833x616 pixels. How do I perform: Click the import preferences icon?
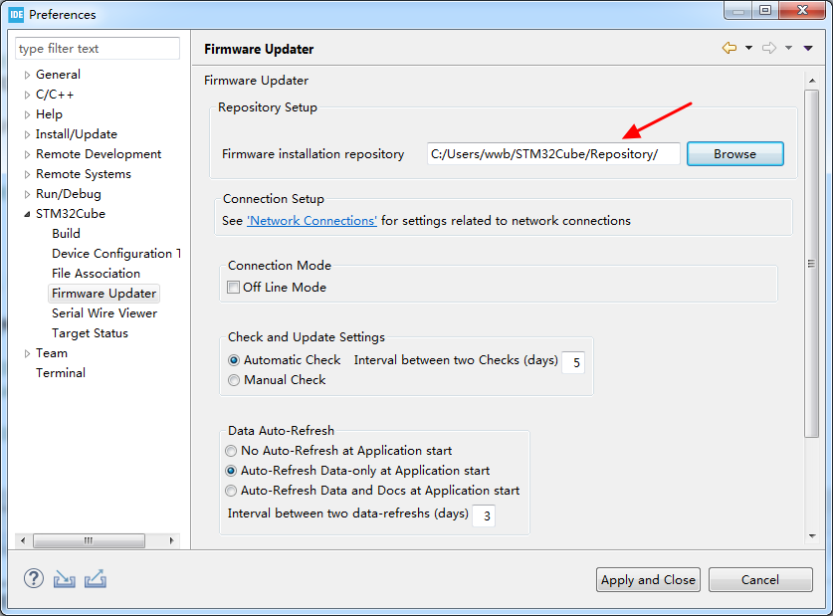pyautogui.click(x=65, y=579)
